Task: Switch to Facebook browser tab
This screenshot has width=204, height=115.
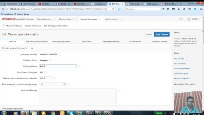Action: pos(28,4)
